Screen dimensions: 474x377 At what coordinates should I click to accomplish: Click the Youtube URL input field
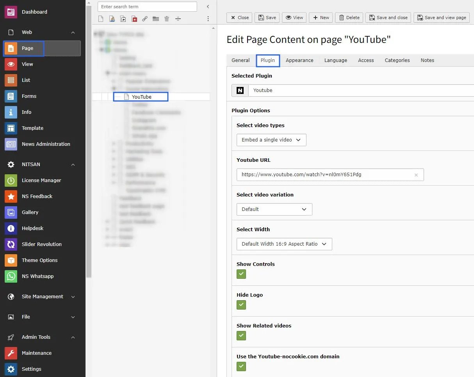pyautogui.click(x=330, y=175)
